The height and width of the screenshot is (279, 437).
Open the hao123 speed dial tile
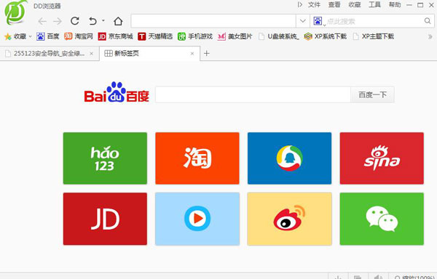coord(105,158)
